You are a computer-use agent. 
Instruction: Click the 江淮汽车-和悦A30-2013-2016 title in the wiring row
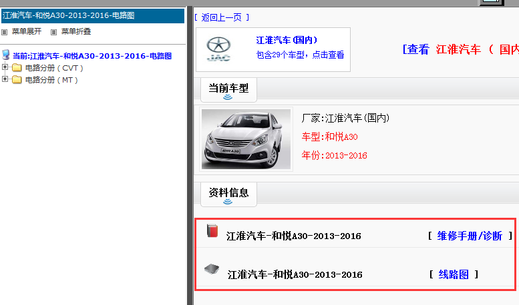click(295, 274)
